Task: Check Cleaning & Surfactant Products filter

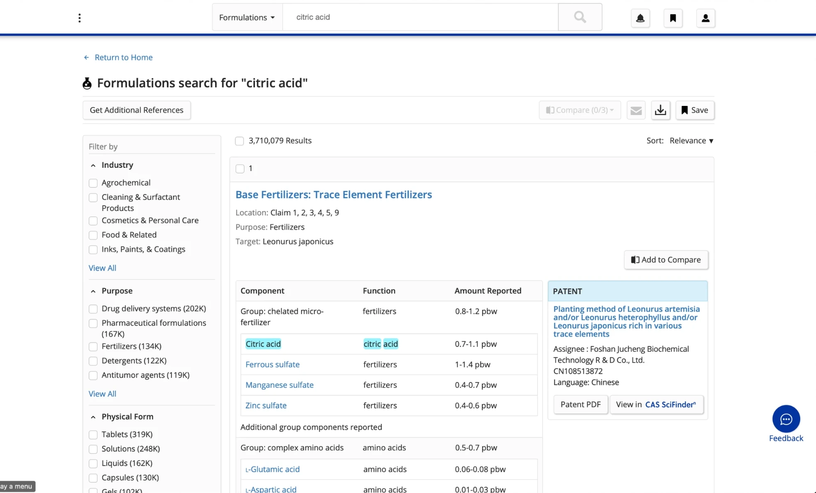Action: click(x=93, y=198)
